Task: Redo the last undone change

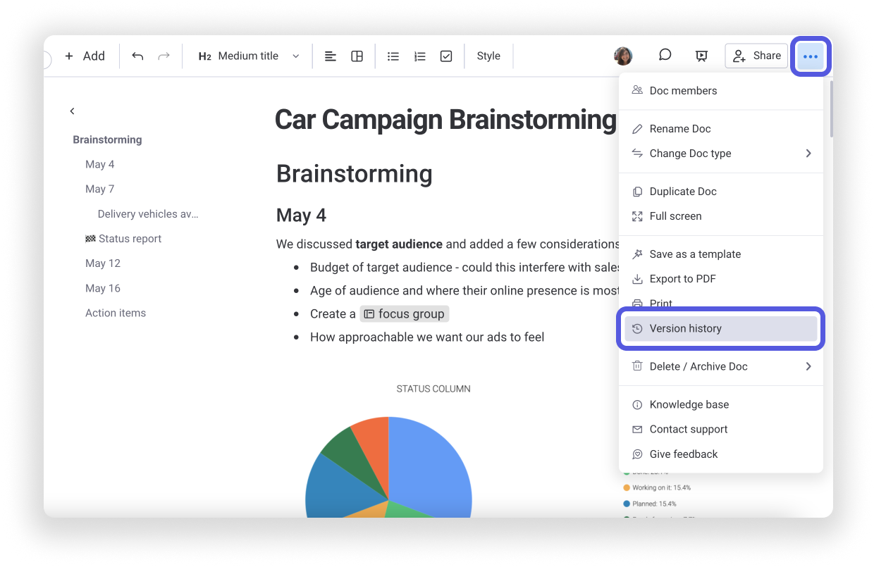Action: 164,56
